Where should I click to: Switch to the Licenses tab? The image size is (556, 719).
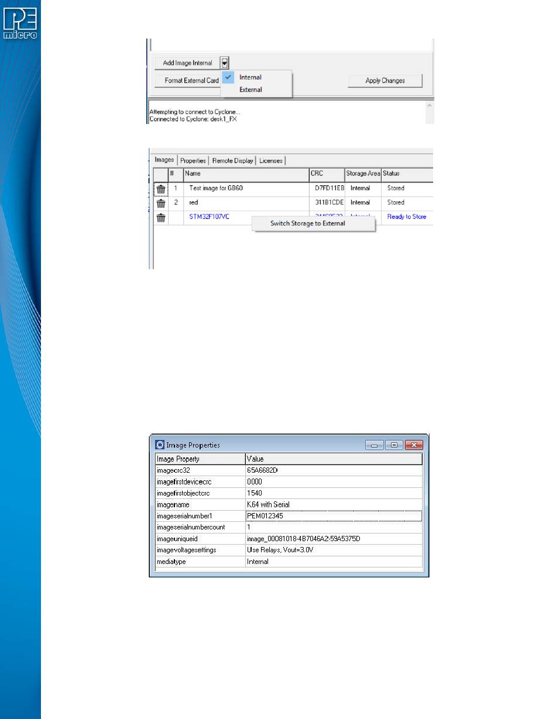[x=270, y=160]
